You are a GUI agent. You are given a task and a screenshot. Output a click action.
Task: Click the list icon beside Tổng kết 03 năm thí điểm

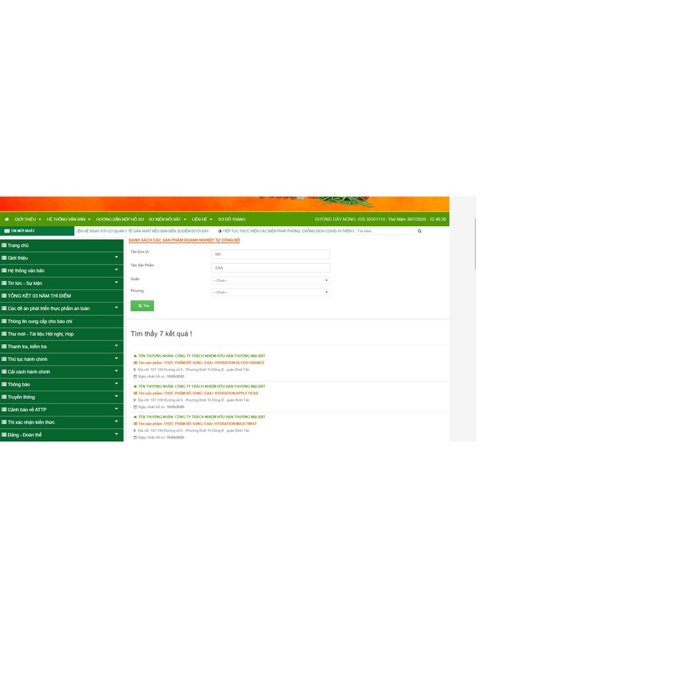tap(4, 296)
